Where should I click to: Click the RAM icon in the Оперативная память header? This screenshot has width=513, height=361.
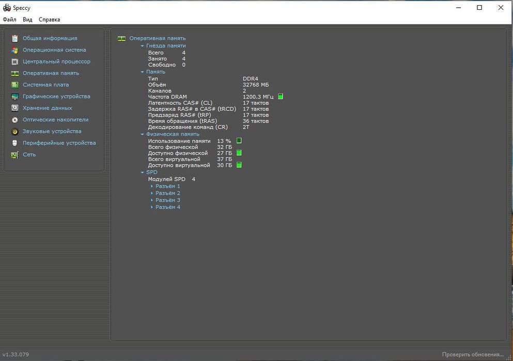121,39
